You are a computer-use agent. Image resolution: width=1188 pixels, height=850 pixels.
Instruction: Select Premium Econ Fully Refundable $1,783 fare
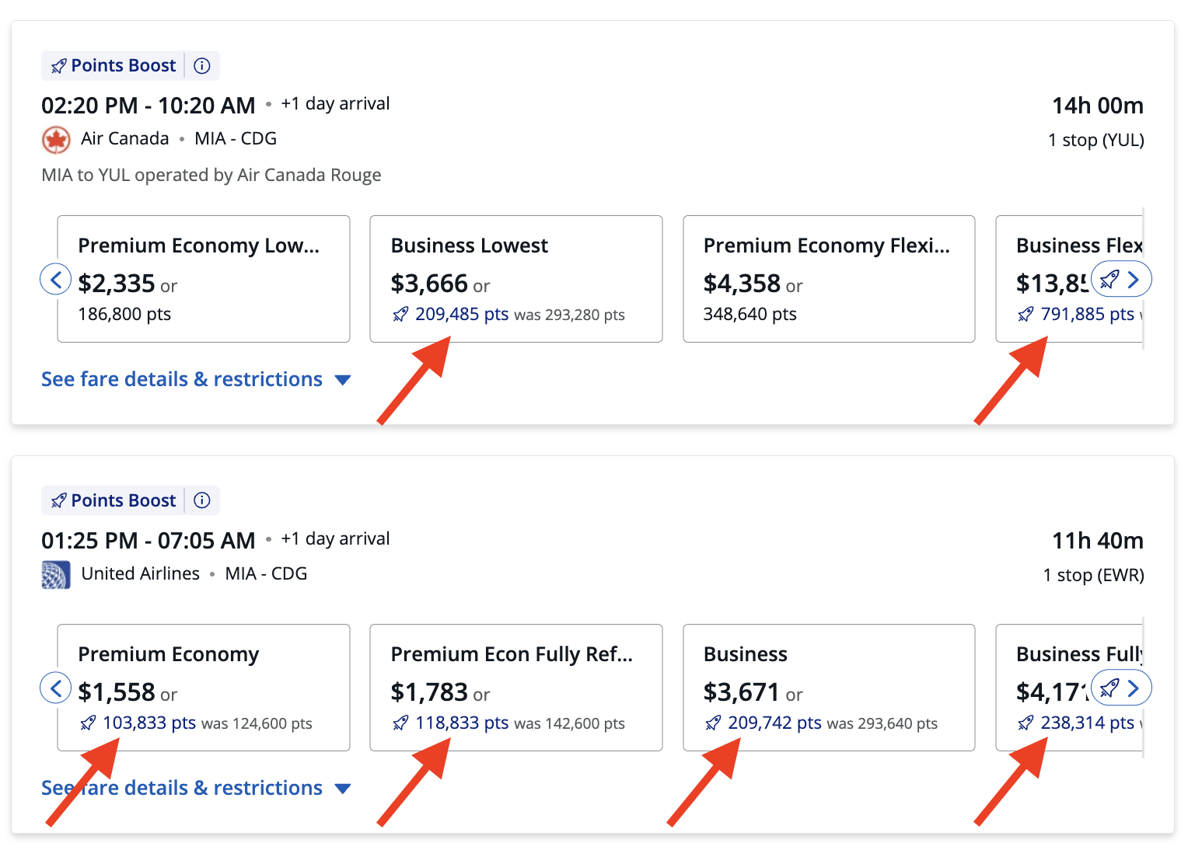[516, 688]
